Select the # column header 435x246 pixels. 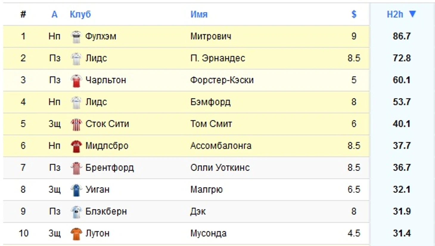(23, 14)
